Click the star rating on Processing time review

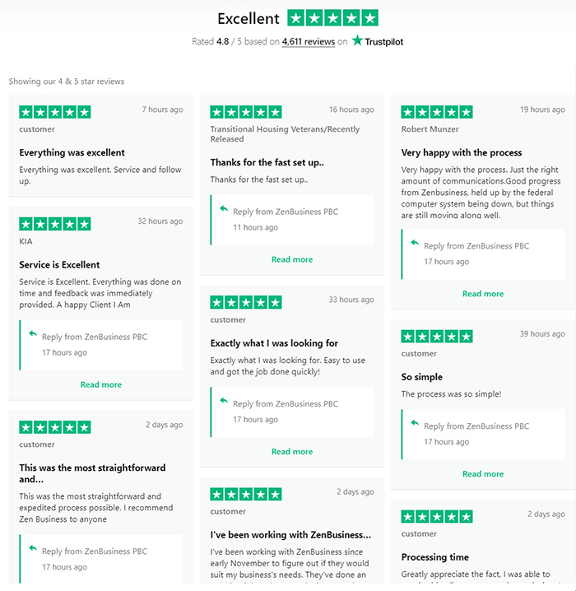point(437,516)
